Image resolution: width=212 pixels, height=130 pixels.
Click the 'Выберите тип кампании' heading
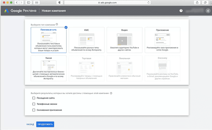coord(43,25)
